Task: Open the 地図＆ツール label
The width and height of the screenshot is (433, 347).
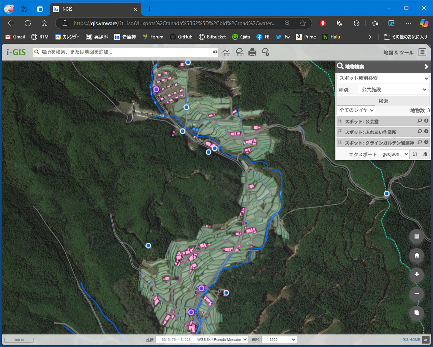Action: [398, 52]
